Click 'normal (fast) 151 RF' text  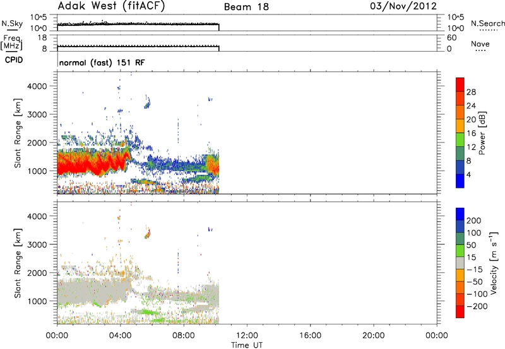point(102,62)
